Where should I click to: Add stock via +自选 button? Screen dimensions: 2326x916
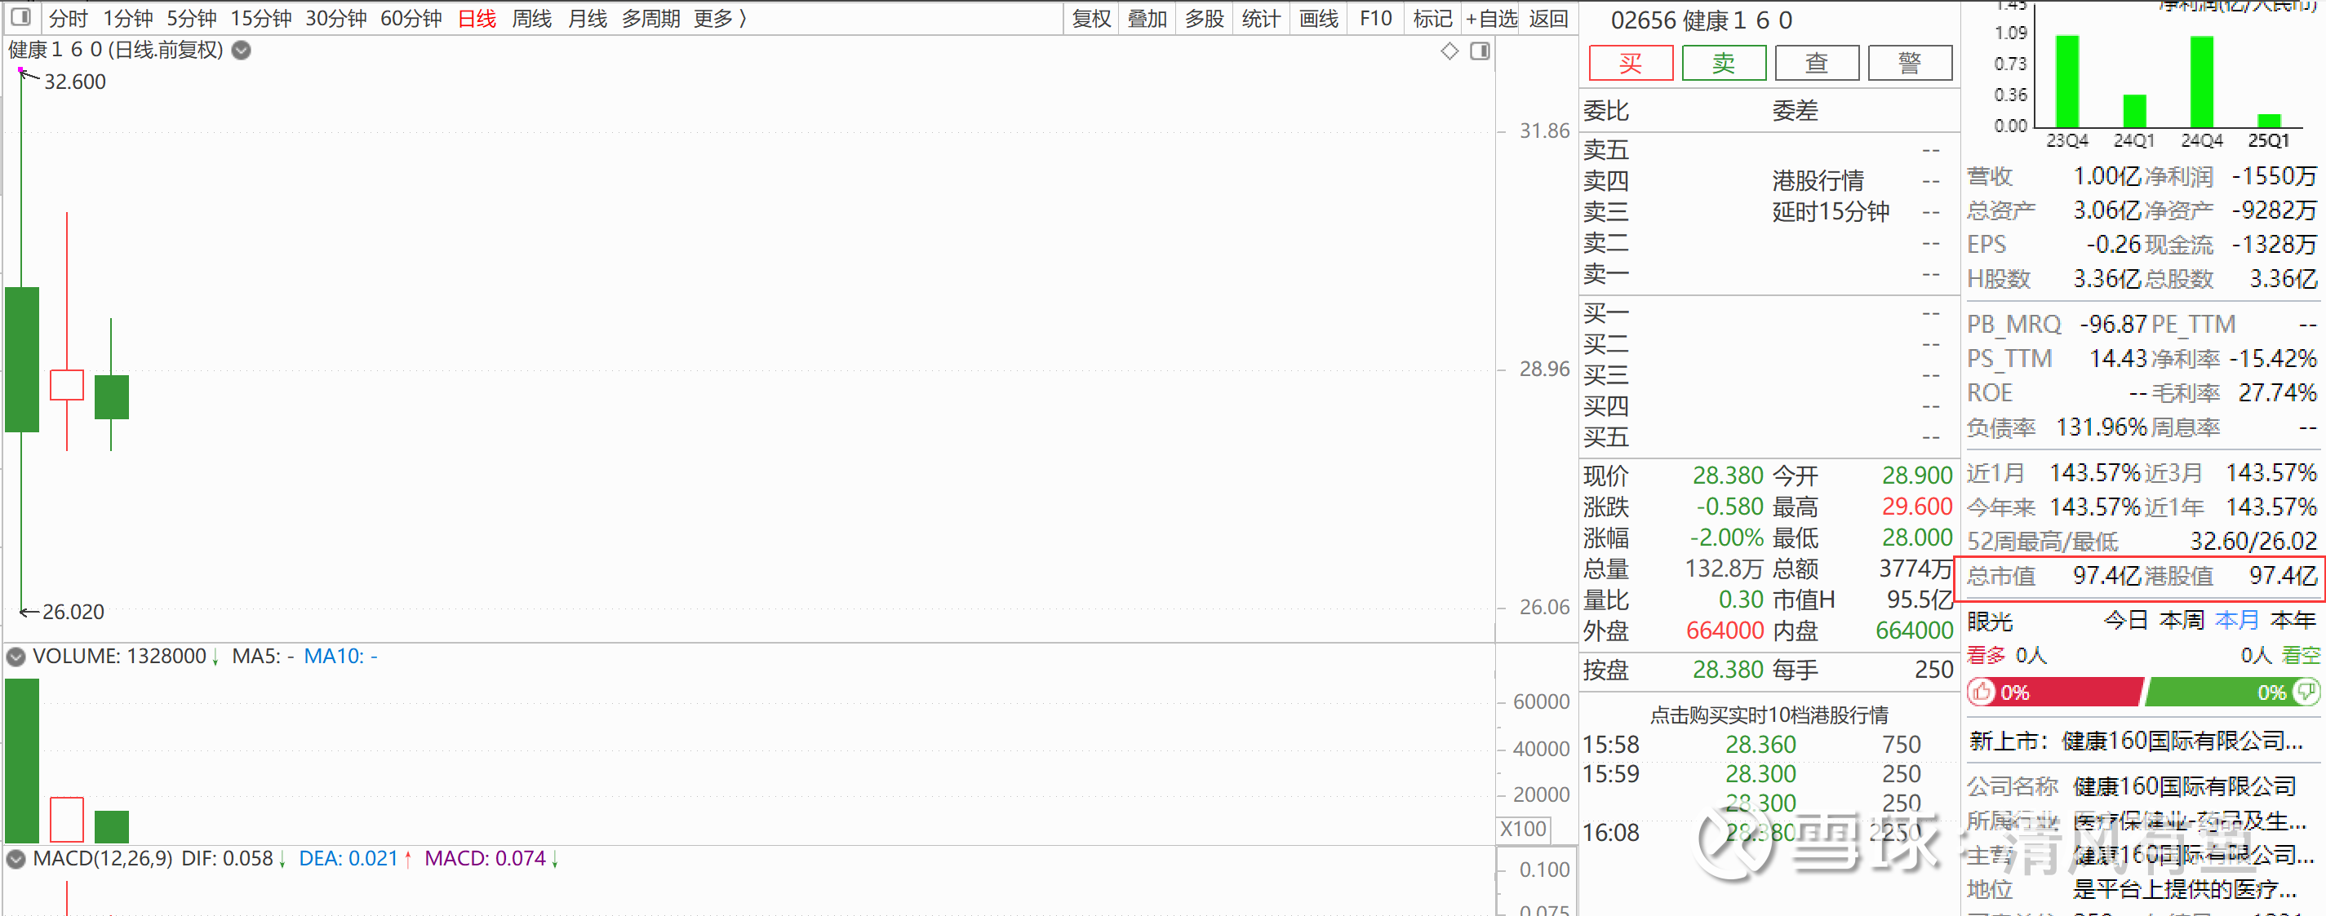(x=1491, y=18)
